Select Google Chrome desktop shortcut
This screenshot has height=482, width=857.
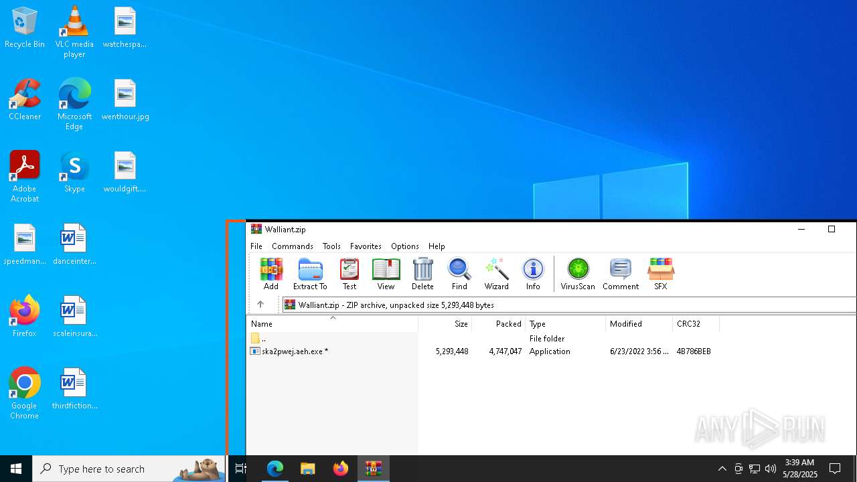[x=25, y=394]
